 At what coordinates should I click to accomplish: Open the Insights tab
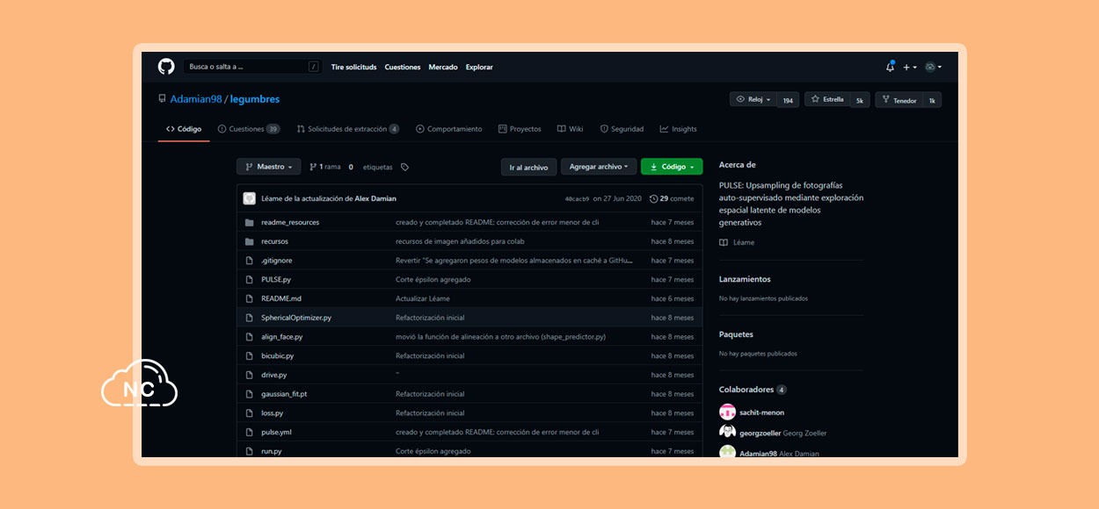point(678,129)
